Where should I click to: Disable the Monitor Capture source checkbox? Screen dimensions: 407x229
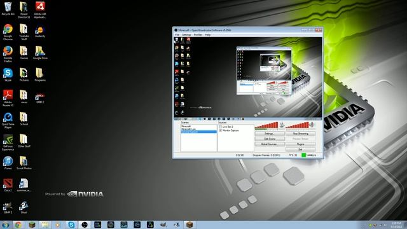click(221, 130)
